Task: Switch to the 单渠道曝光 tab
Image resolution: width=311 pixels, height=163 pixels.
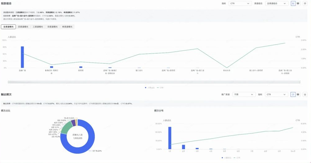Action: (x=67, y=27)
